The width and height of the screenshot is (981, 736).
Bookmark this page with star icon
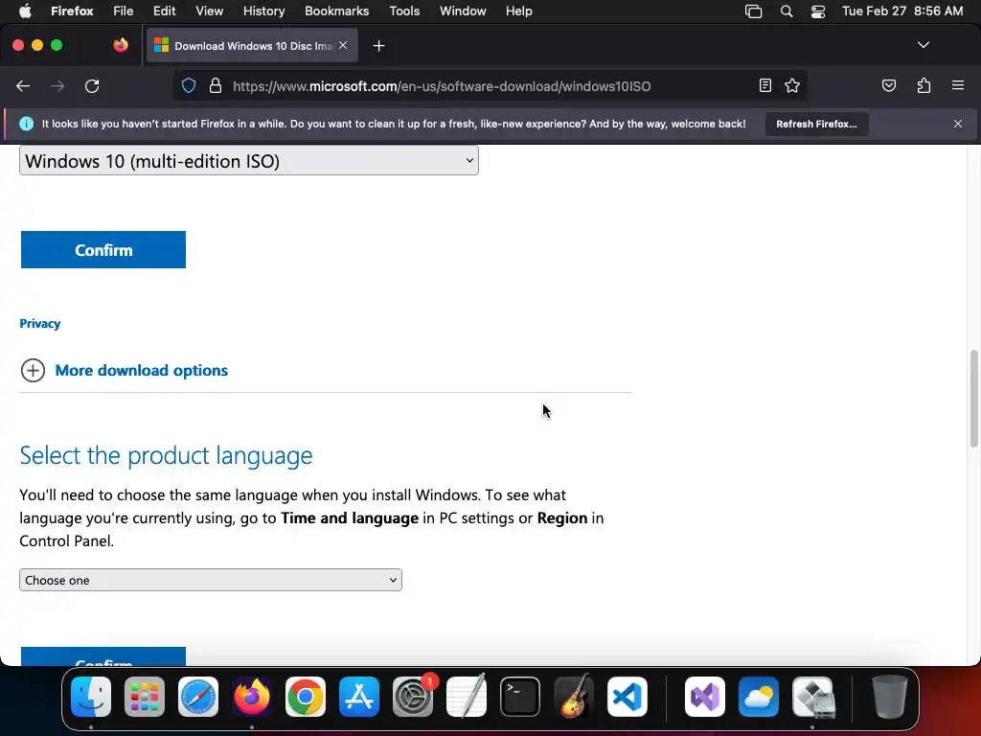click(792, 85)
